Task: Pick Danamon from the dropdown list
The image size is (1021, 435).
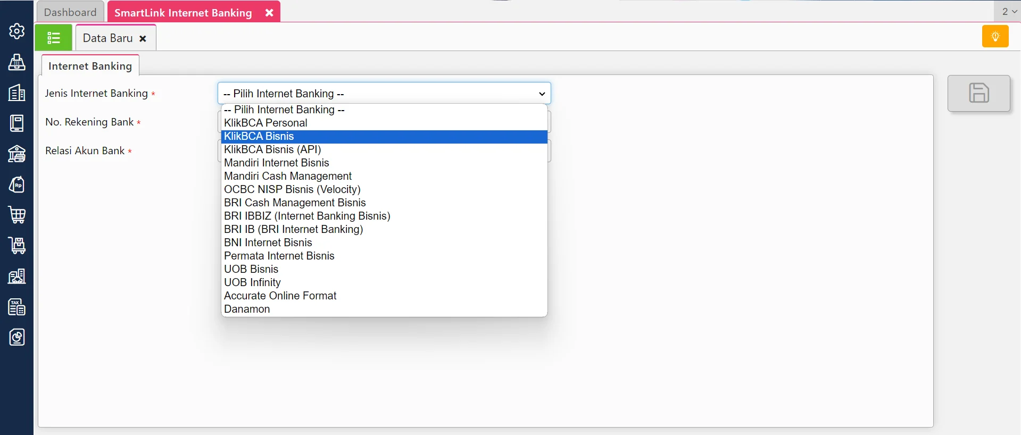Action: [247, 309]
